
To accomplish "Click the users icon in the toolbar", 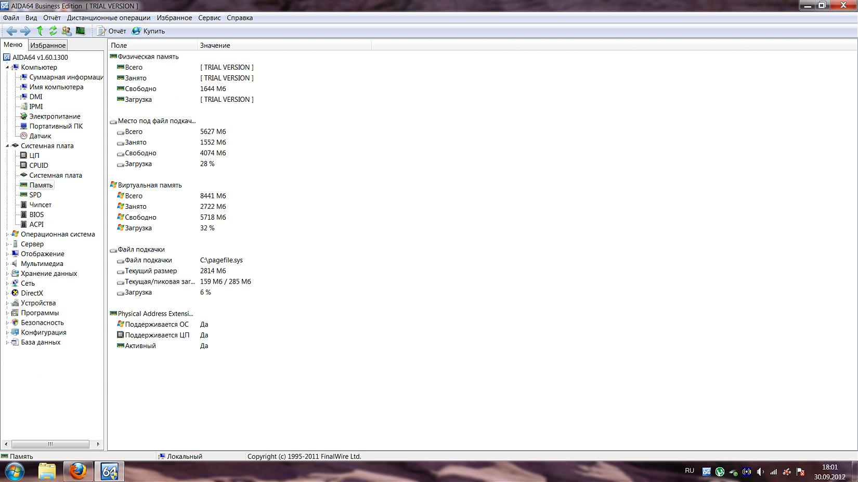I will [66, 31].
